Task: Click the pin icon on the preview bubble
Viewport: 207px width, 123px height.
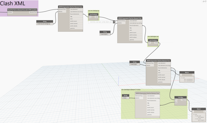Action: tap(114, 22)
